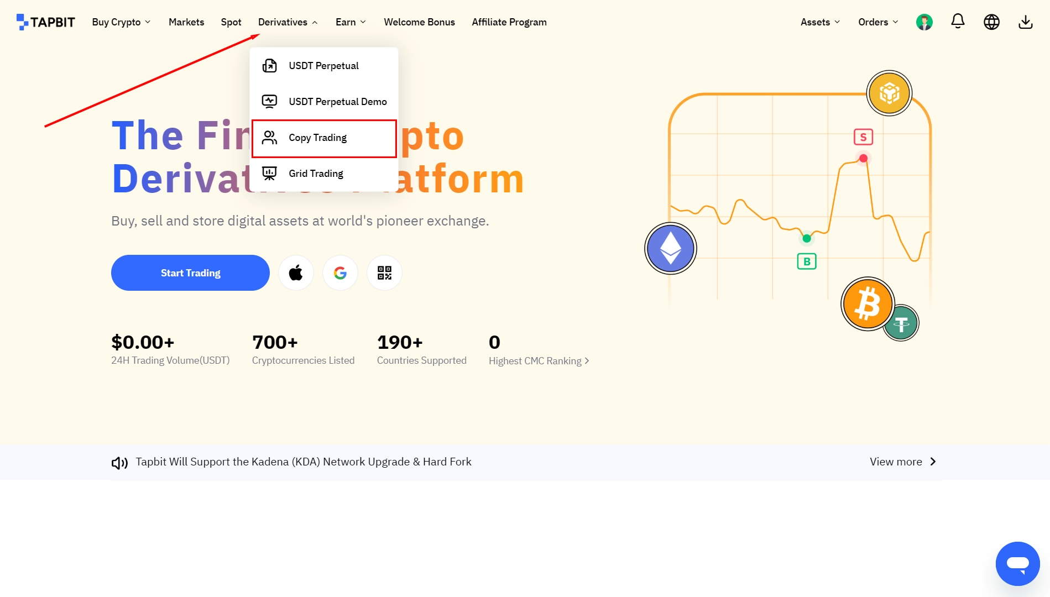Click the 'Buy, sell and store' tagline text
The image size is (1050, 597).
click(300, 221)
